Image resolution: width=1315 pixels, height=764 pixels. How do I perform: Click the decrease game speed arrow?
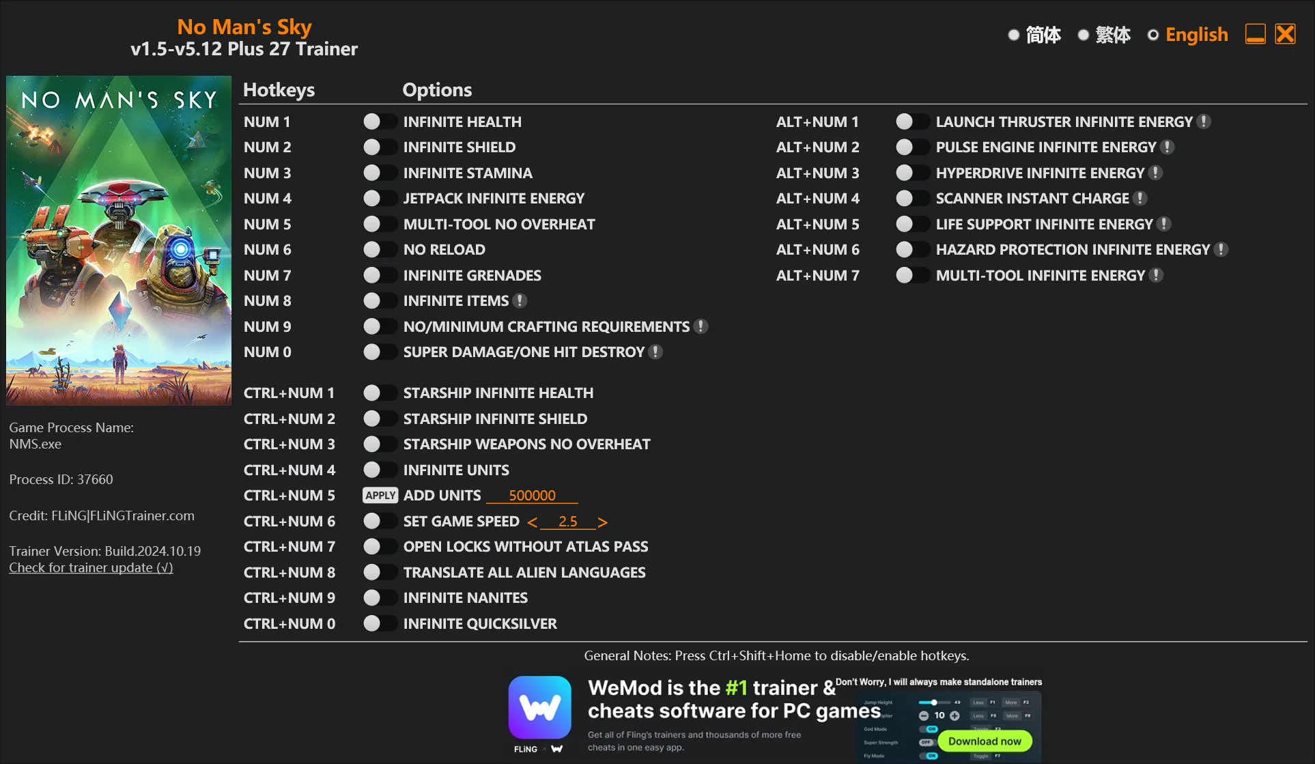[x=532, y=520]
